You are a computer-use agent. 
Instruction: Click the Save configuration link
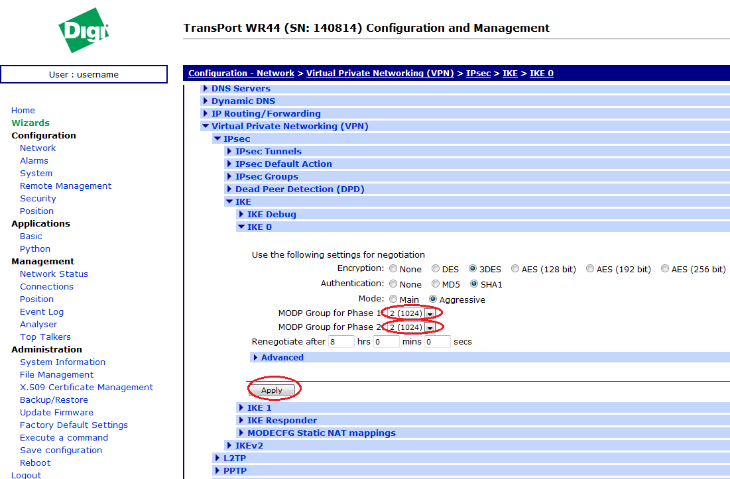click(x=61, y=450)
